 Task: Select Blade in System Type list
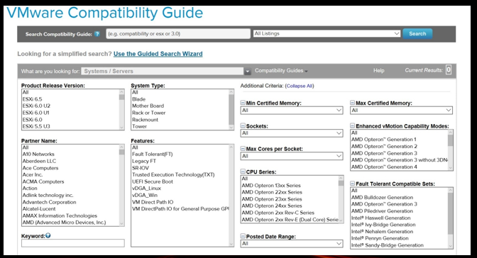tap(138, 99)
